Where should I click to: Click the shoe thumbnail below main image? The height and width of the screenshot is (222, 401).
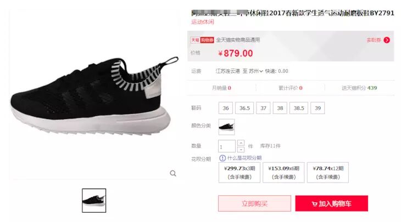pos(94,201)
